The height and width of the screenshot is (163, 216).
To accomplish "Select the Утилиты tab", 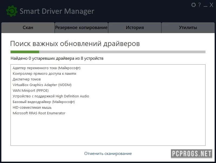I will click(188, 28).
